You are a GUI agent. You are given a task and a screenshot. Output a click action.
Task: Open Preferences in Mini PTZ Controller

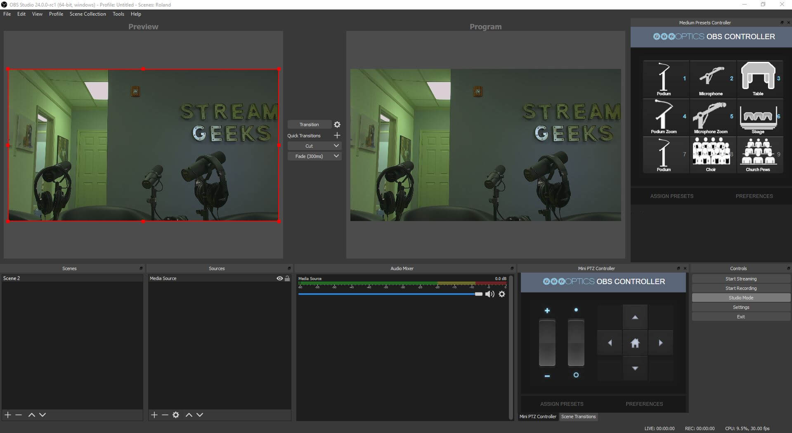pos(644,404)
